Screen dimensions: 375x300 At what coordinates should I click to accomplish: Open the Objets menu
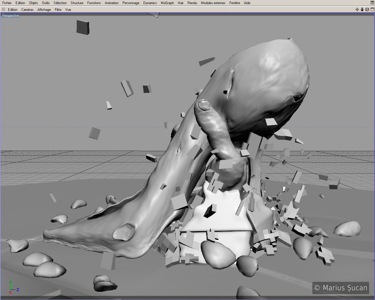point(33,3)
